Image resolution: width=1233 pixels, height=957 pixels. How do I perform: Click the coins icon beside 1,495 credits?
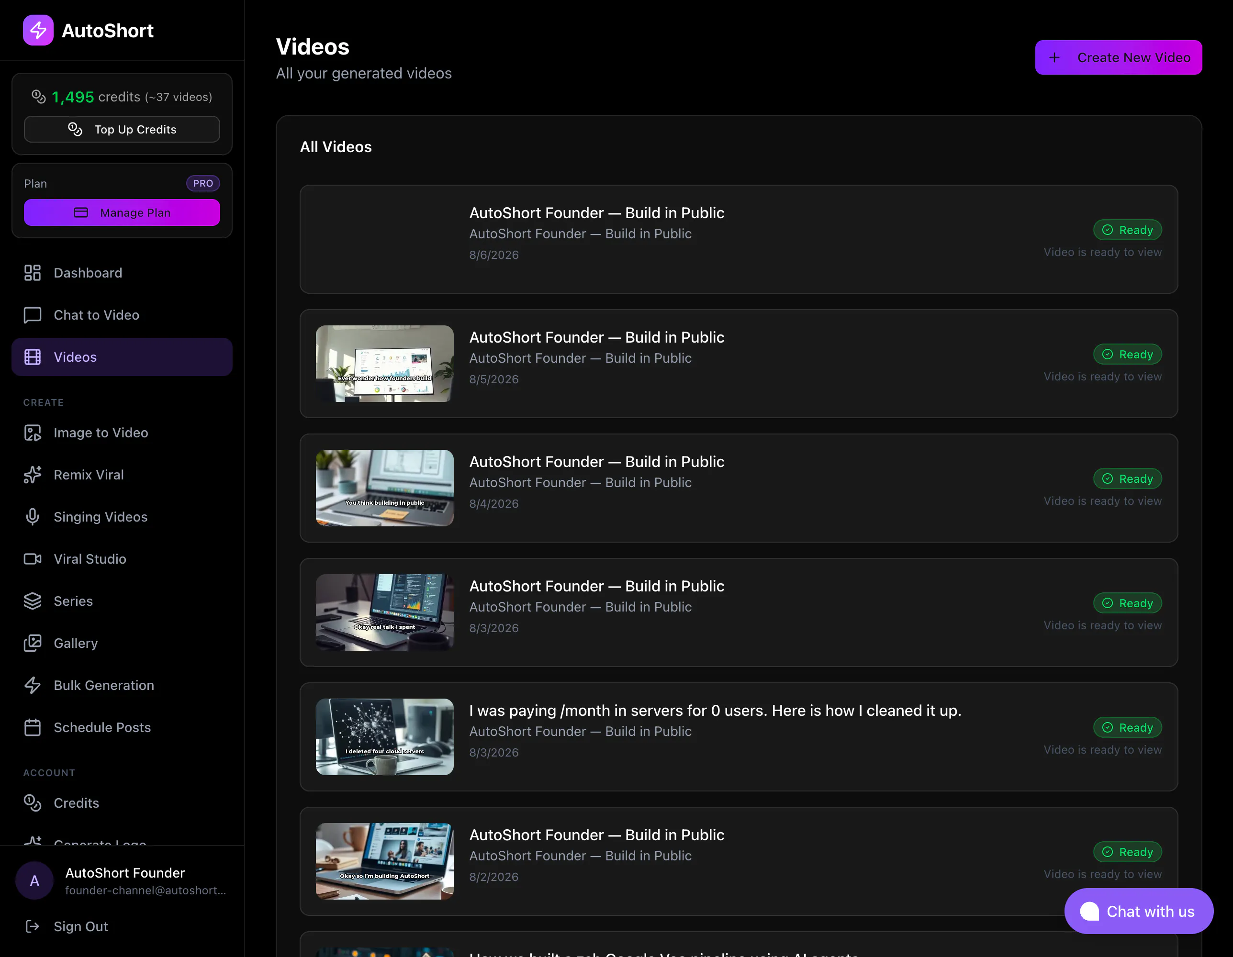(38, 97)
